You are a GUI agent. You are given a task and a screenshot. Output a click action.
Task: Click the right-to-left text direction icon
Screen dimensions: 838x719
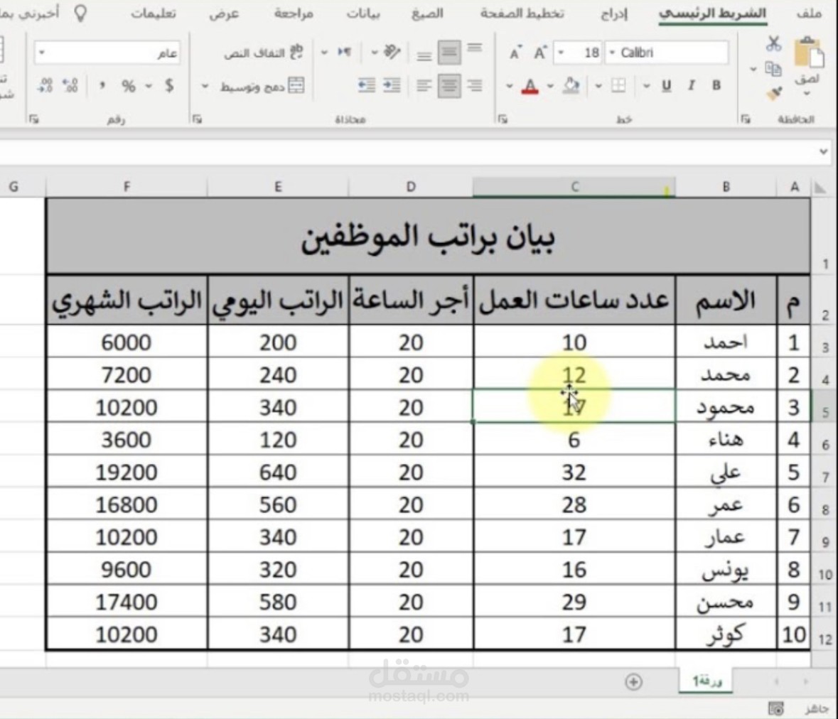345,53
